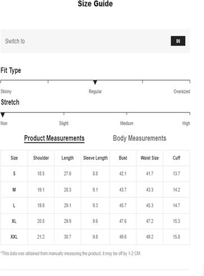Click the Skinny label on Fit Type scale
The image size is (204, 276).
click(x=6, y=92)
